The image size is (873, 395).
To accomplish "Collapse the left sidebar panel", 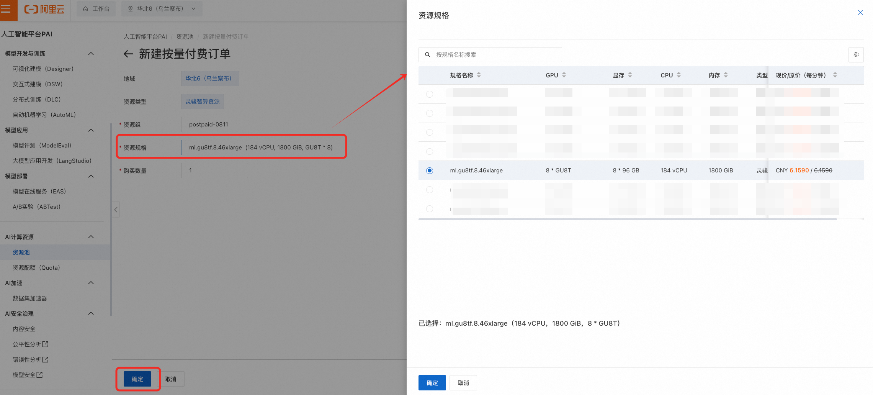I will [116, 210].
